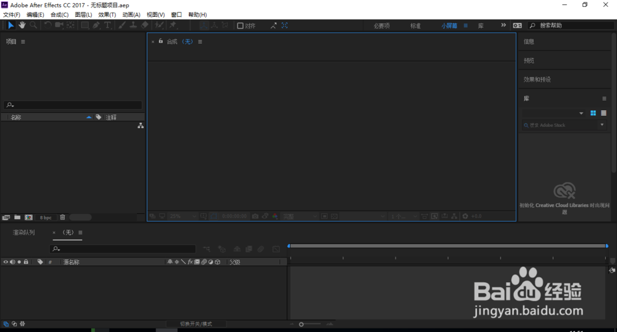617x332 pixels.
Task: Click the 8 bpc color depth button
Action: pyautogui.click(x=46, y=217)
